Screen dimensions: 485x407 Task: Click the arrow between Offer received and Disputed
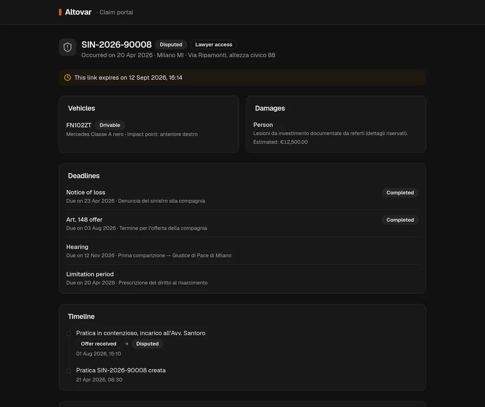(126, 344)
